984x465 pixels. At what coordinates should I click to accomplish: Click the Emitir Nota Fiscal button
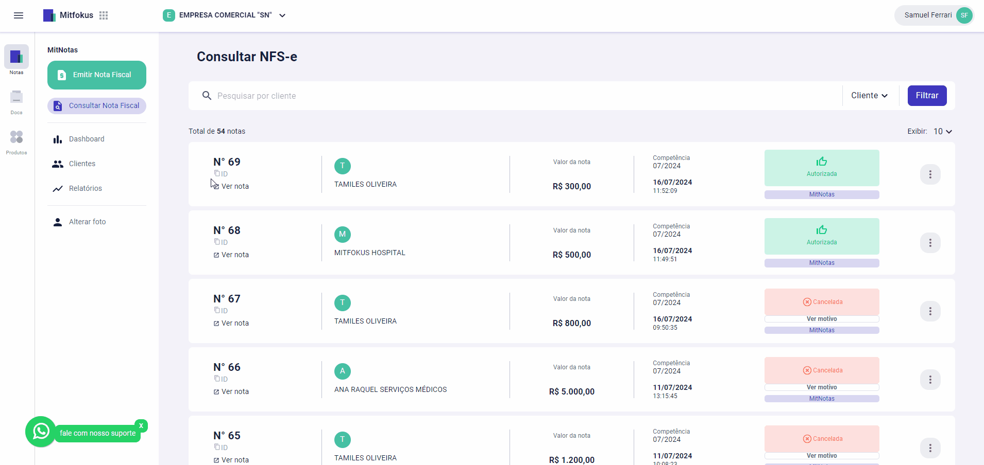(x=97, y=75)
